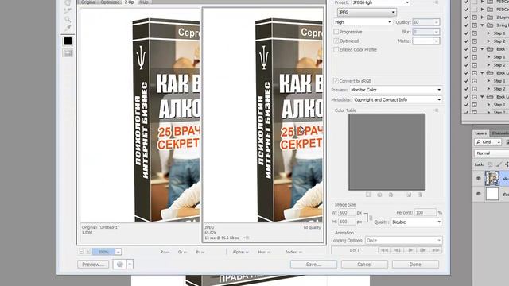Toggle checkmark for '3 ring' action row

[x=467, y=25]
